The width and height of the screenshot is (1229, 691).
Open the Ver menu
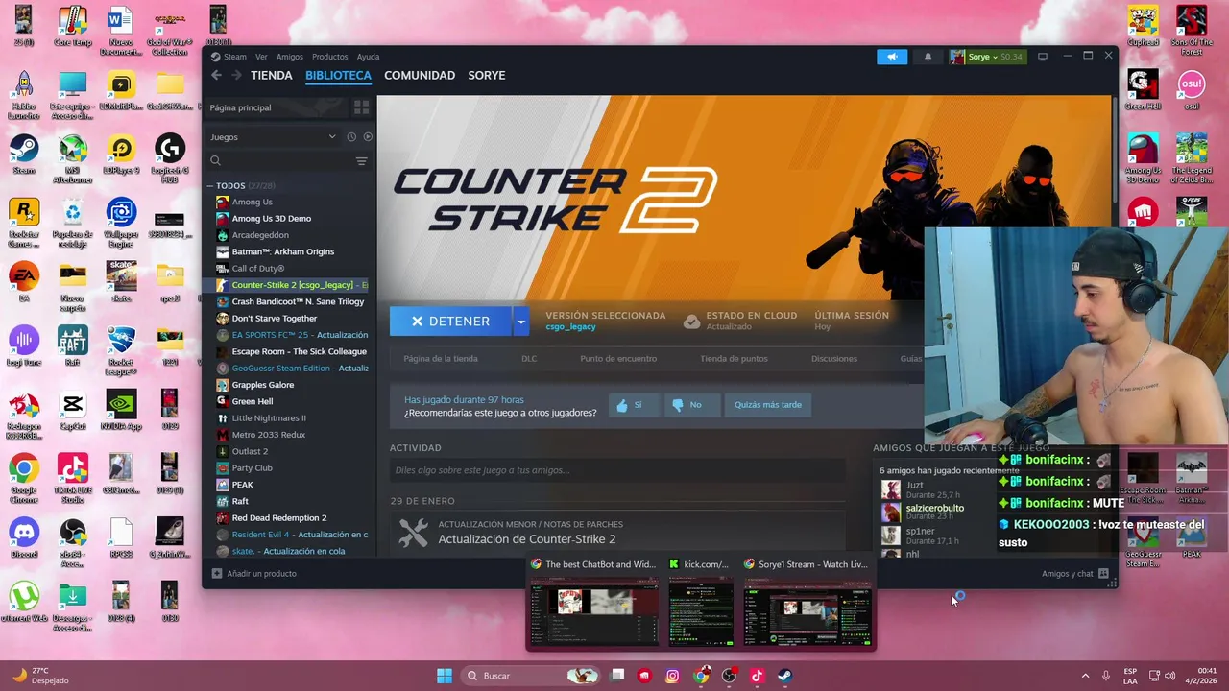[x=261, y=57]
